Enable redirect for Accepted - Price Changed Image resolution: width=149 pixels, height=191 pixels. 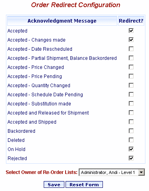131,67
